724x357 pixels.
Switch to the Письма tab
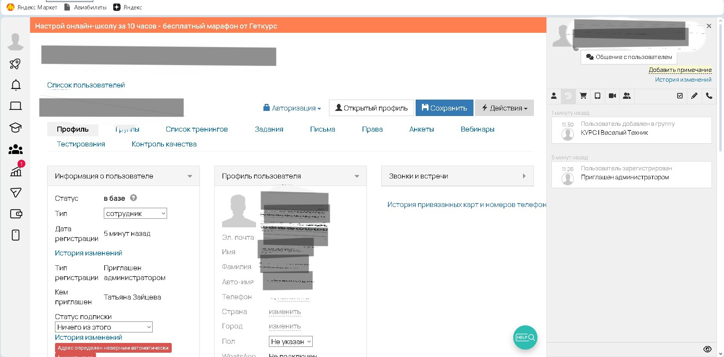coord(322,129)
